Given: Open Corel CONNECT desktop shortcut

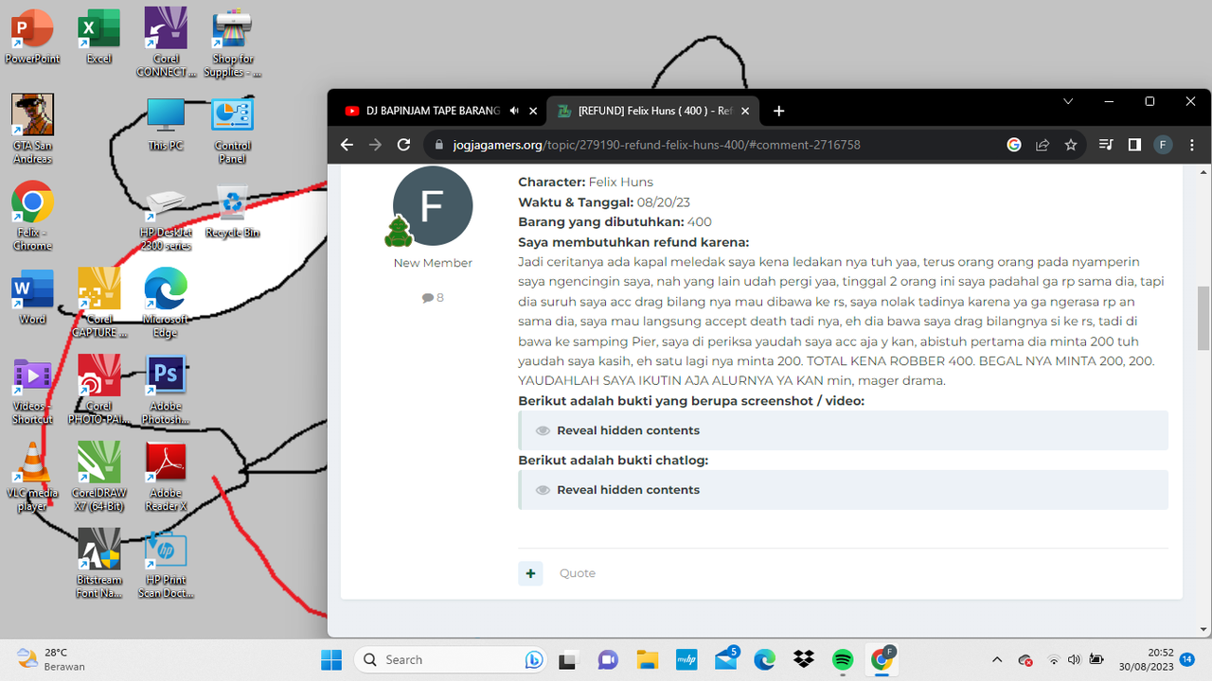Looking at the screenshot, I should tap(166, 43).
